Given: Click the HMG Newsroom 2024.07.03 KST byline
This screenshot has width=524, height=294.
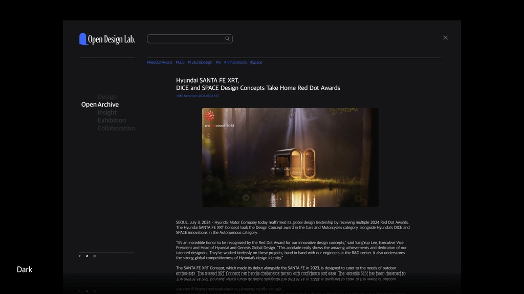Looking at the screenshot, I should pos(198,96).
